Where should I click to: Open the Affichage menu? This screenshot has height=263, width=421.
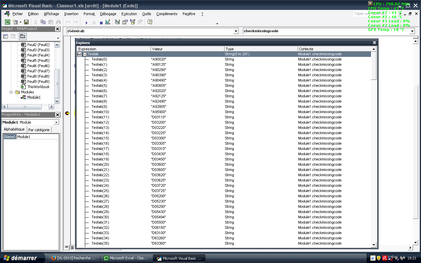click(x=51, y=14)
